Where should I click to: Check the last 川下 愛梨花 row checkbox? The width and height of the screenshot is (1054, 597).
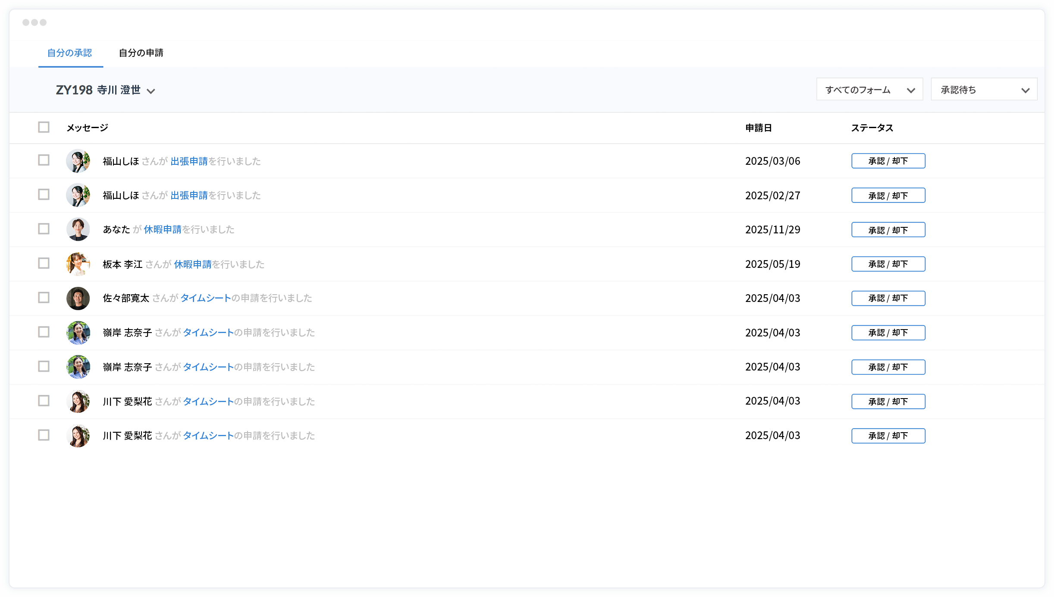[44, 436]
